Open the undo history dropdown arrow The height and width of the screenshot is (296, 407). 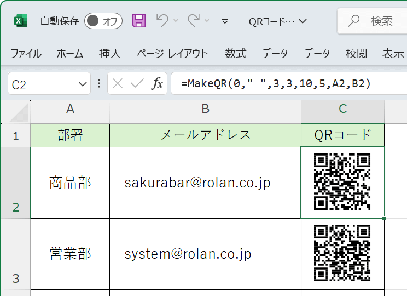(x=176, y=20)
